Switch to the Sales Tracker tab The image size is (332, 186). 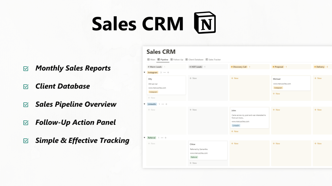[213, 60]
